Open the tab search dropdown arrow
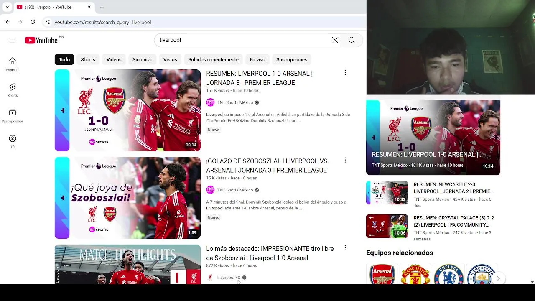Viewport: 535px width, 301px height. click(7, 7)
